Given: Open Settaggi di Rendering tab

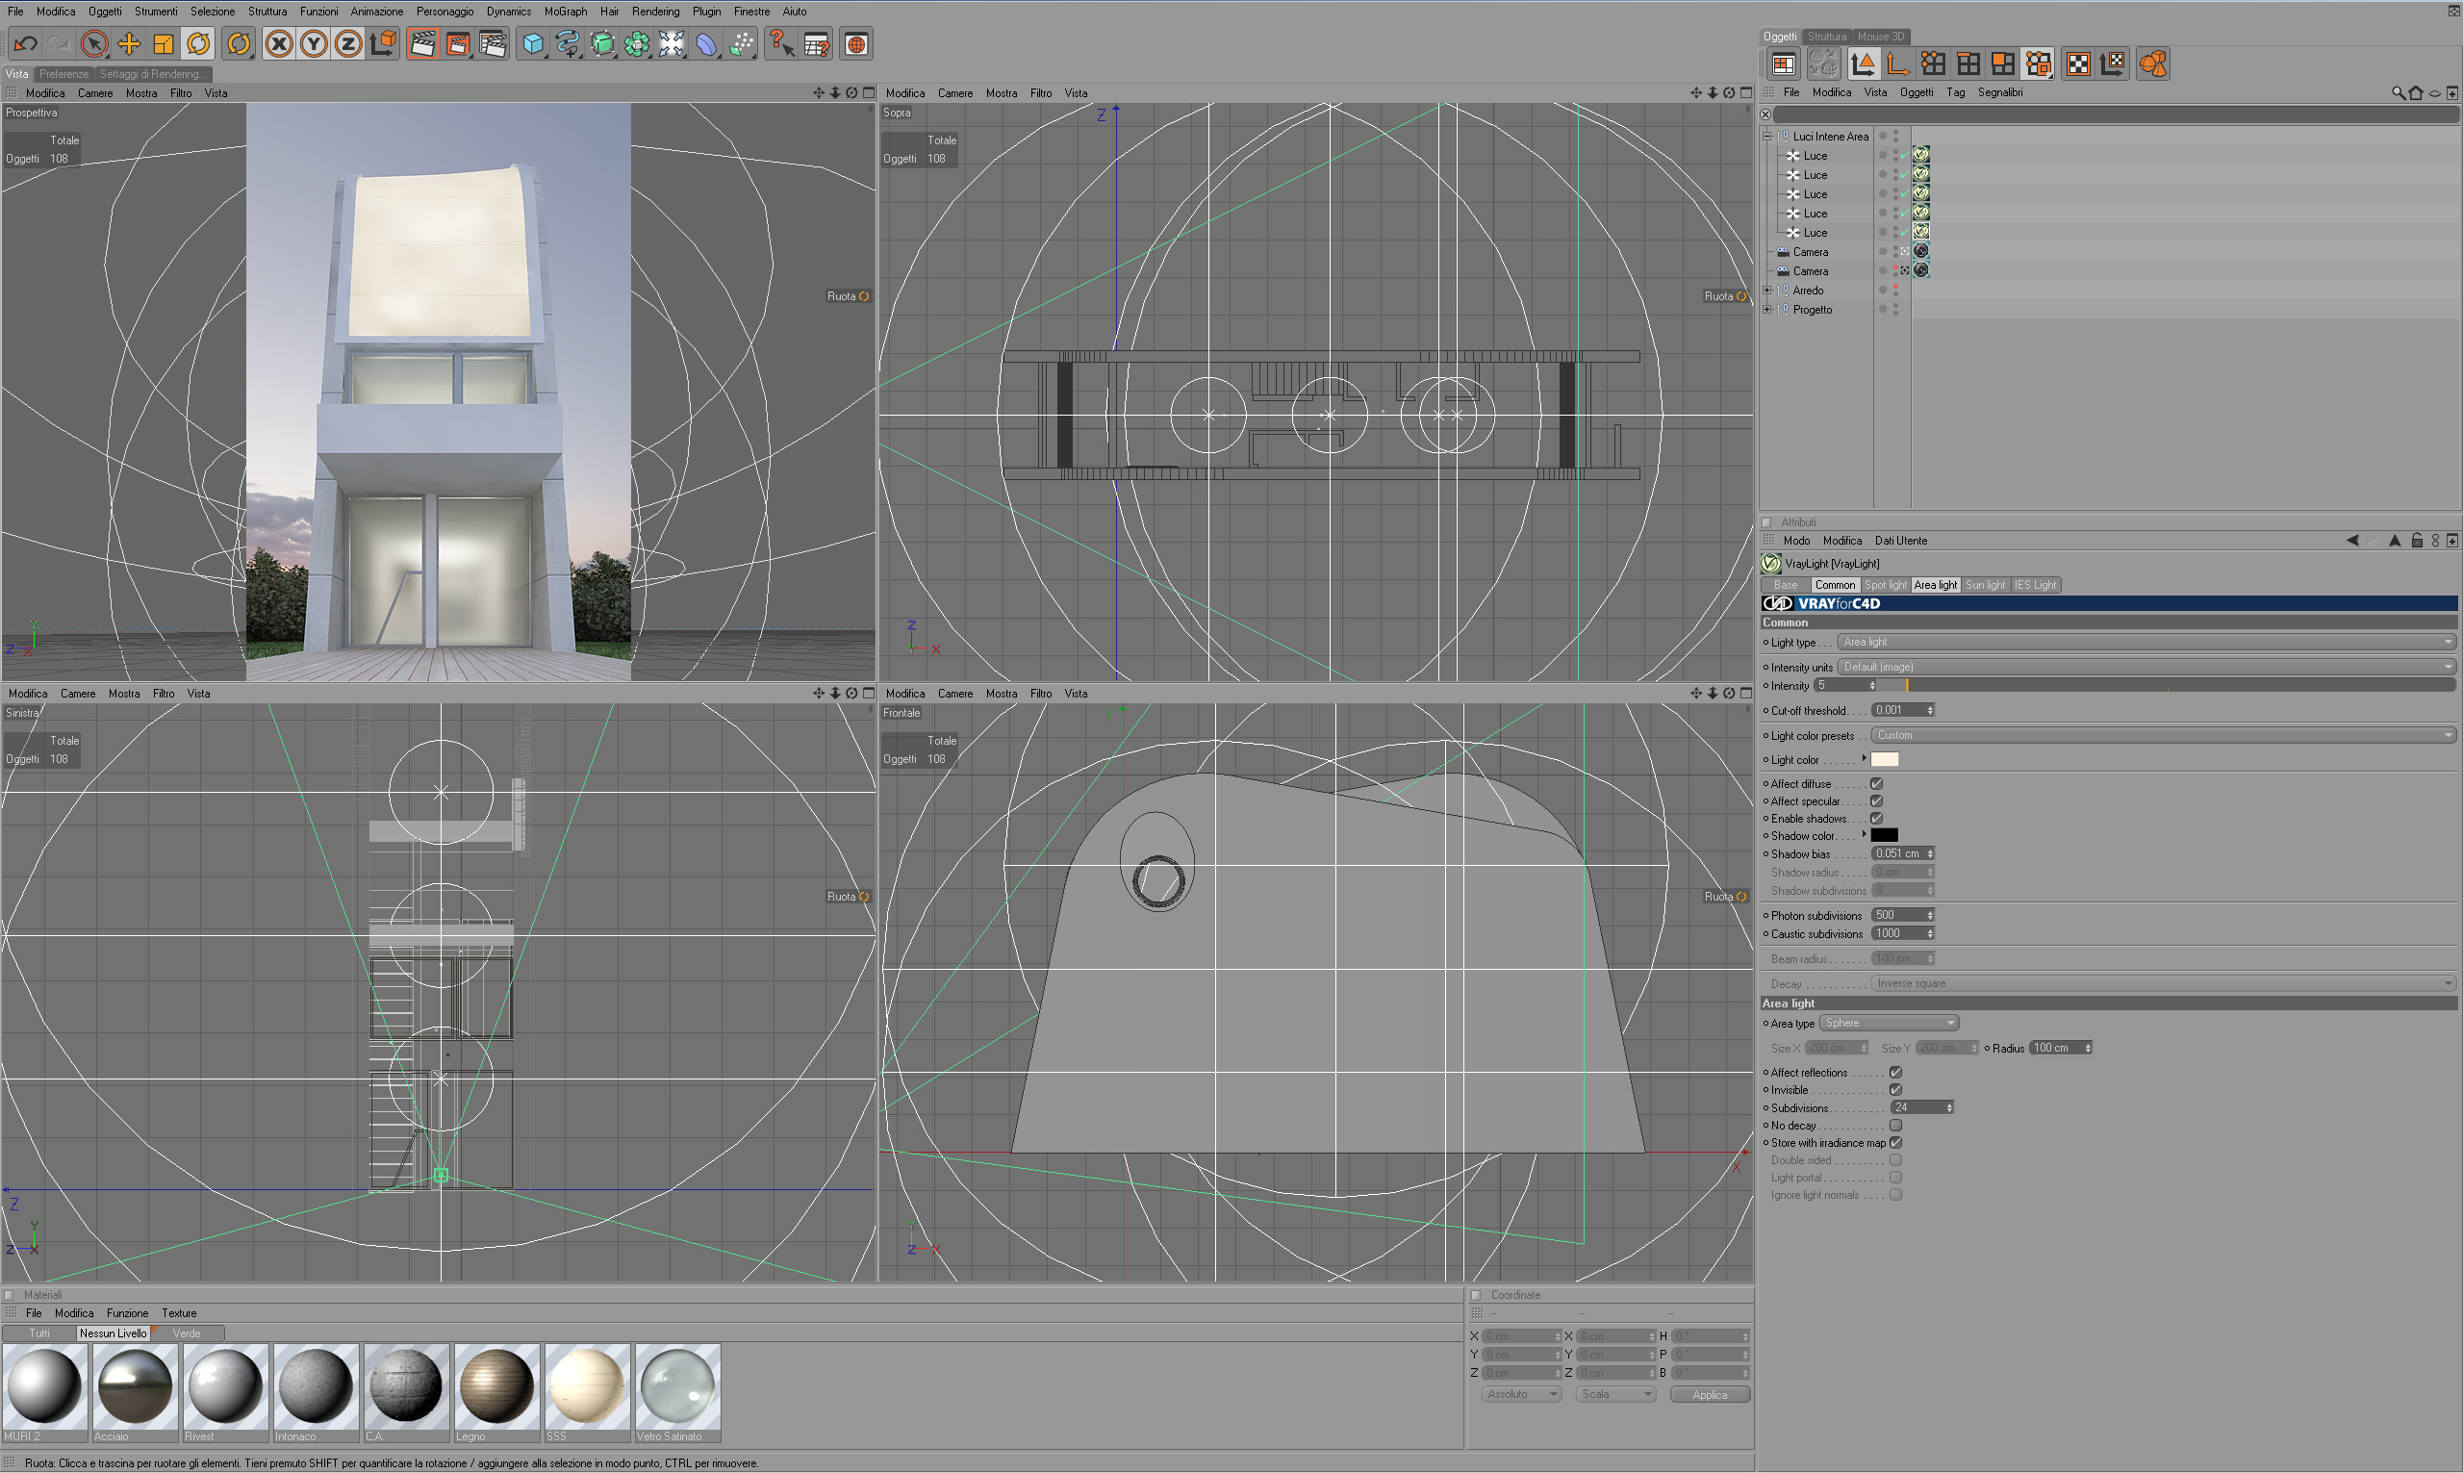Looking at the screenshot, I should (153, 73).
